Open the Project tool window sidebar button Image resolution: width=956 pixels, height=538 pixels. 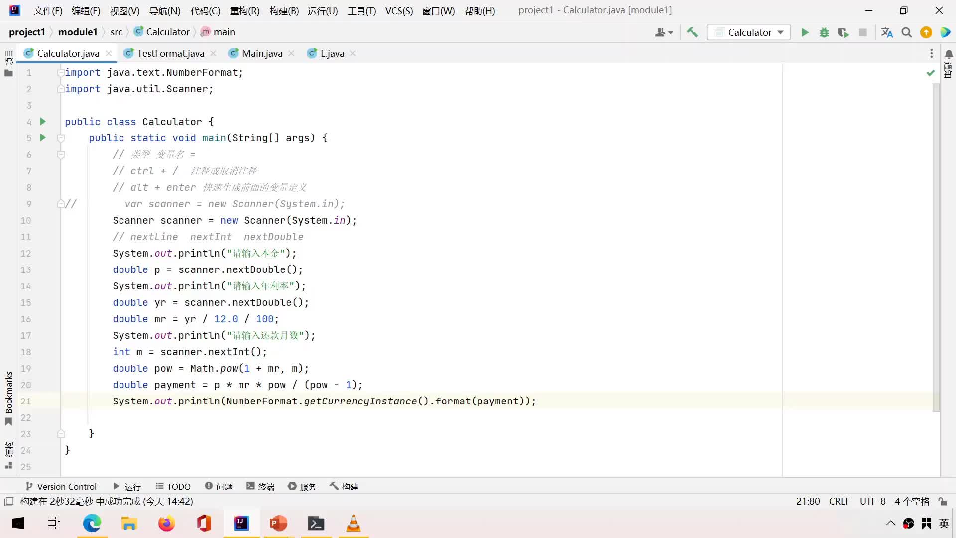[8, 64]
